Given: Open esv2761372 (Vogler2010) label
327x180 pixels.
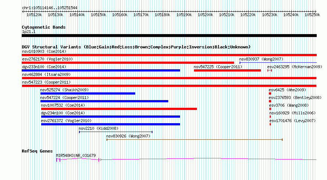Looking at the screenshot, I should click(x=66, y=121).
